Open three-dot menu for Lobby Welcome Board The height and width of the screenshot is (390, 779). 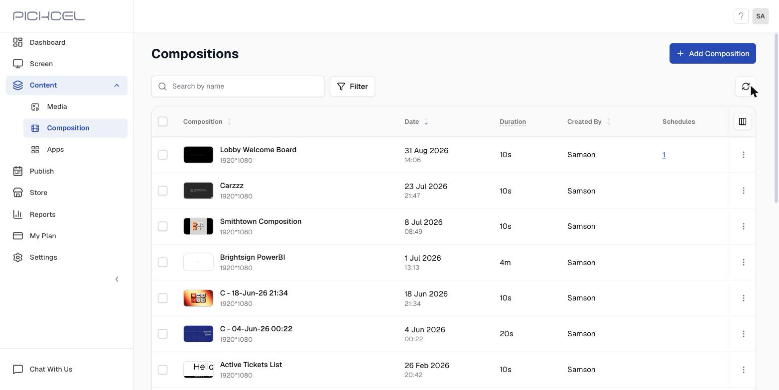tap(743, 155)
